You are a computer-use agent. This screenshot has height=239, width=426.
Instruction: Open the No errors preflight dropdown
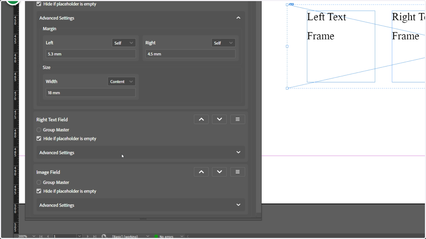click(x=182, y=236)
